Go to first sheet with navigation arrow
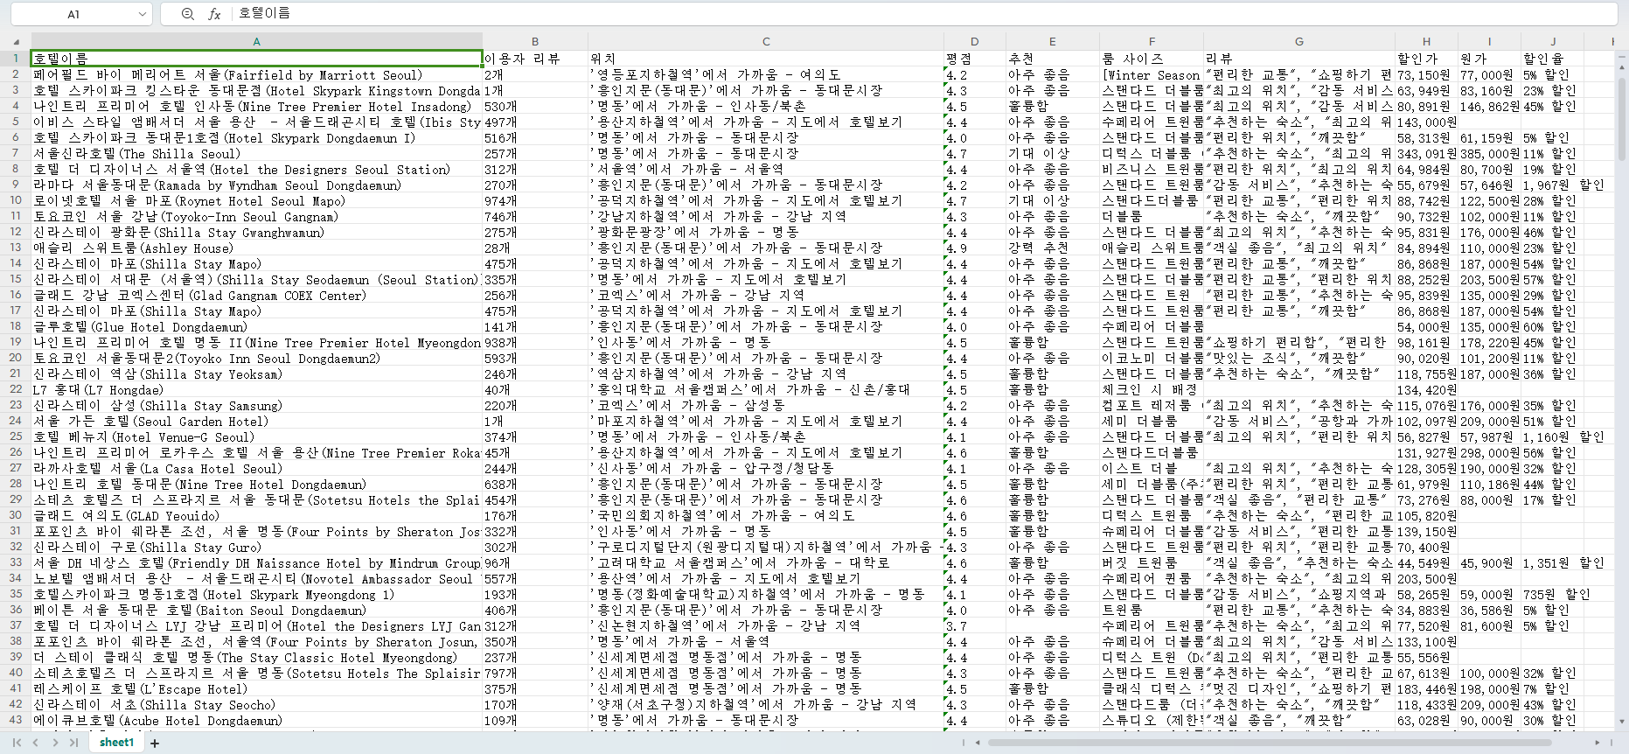 point(17,743)
